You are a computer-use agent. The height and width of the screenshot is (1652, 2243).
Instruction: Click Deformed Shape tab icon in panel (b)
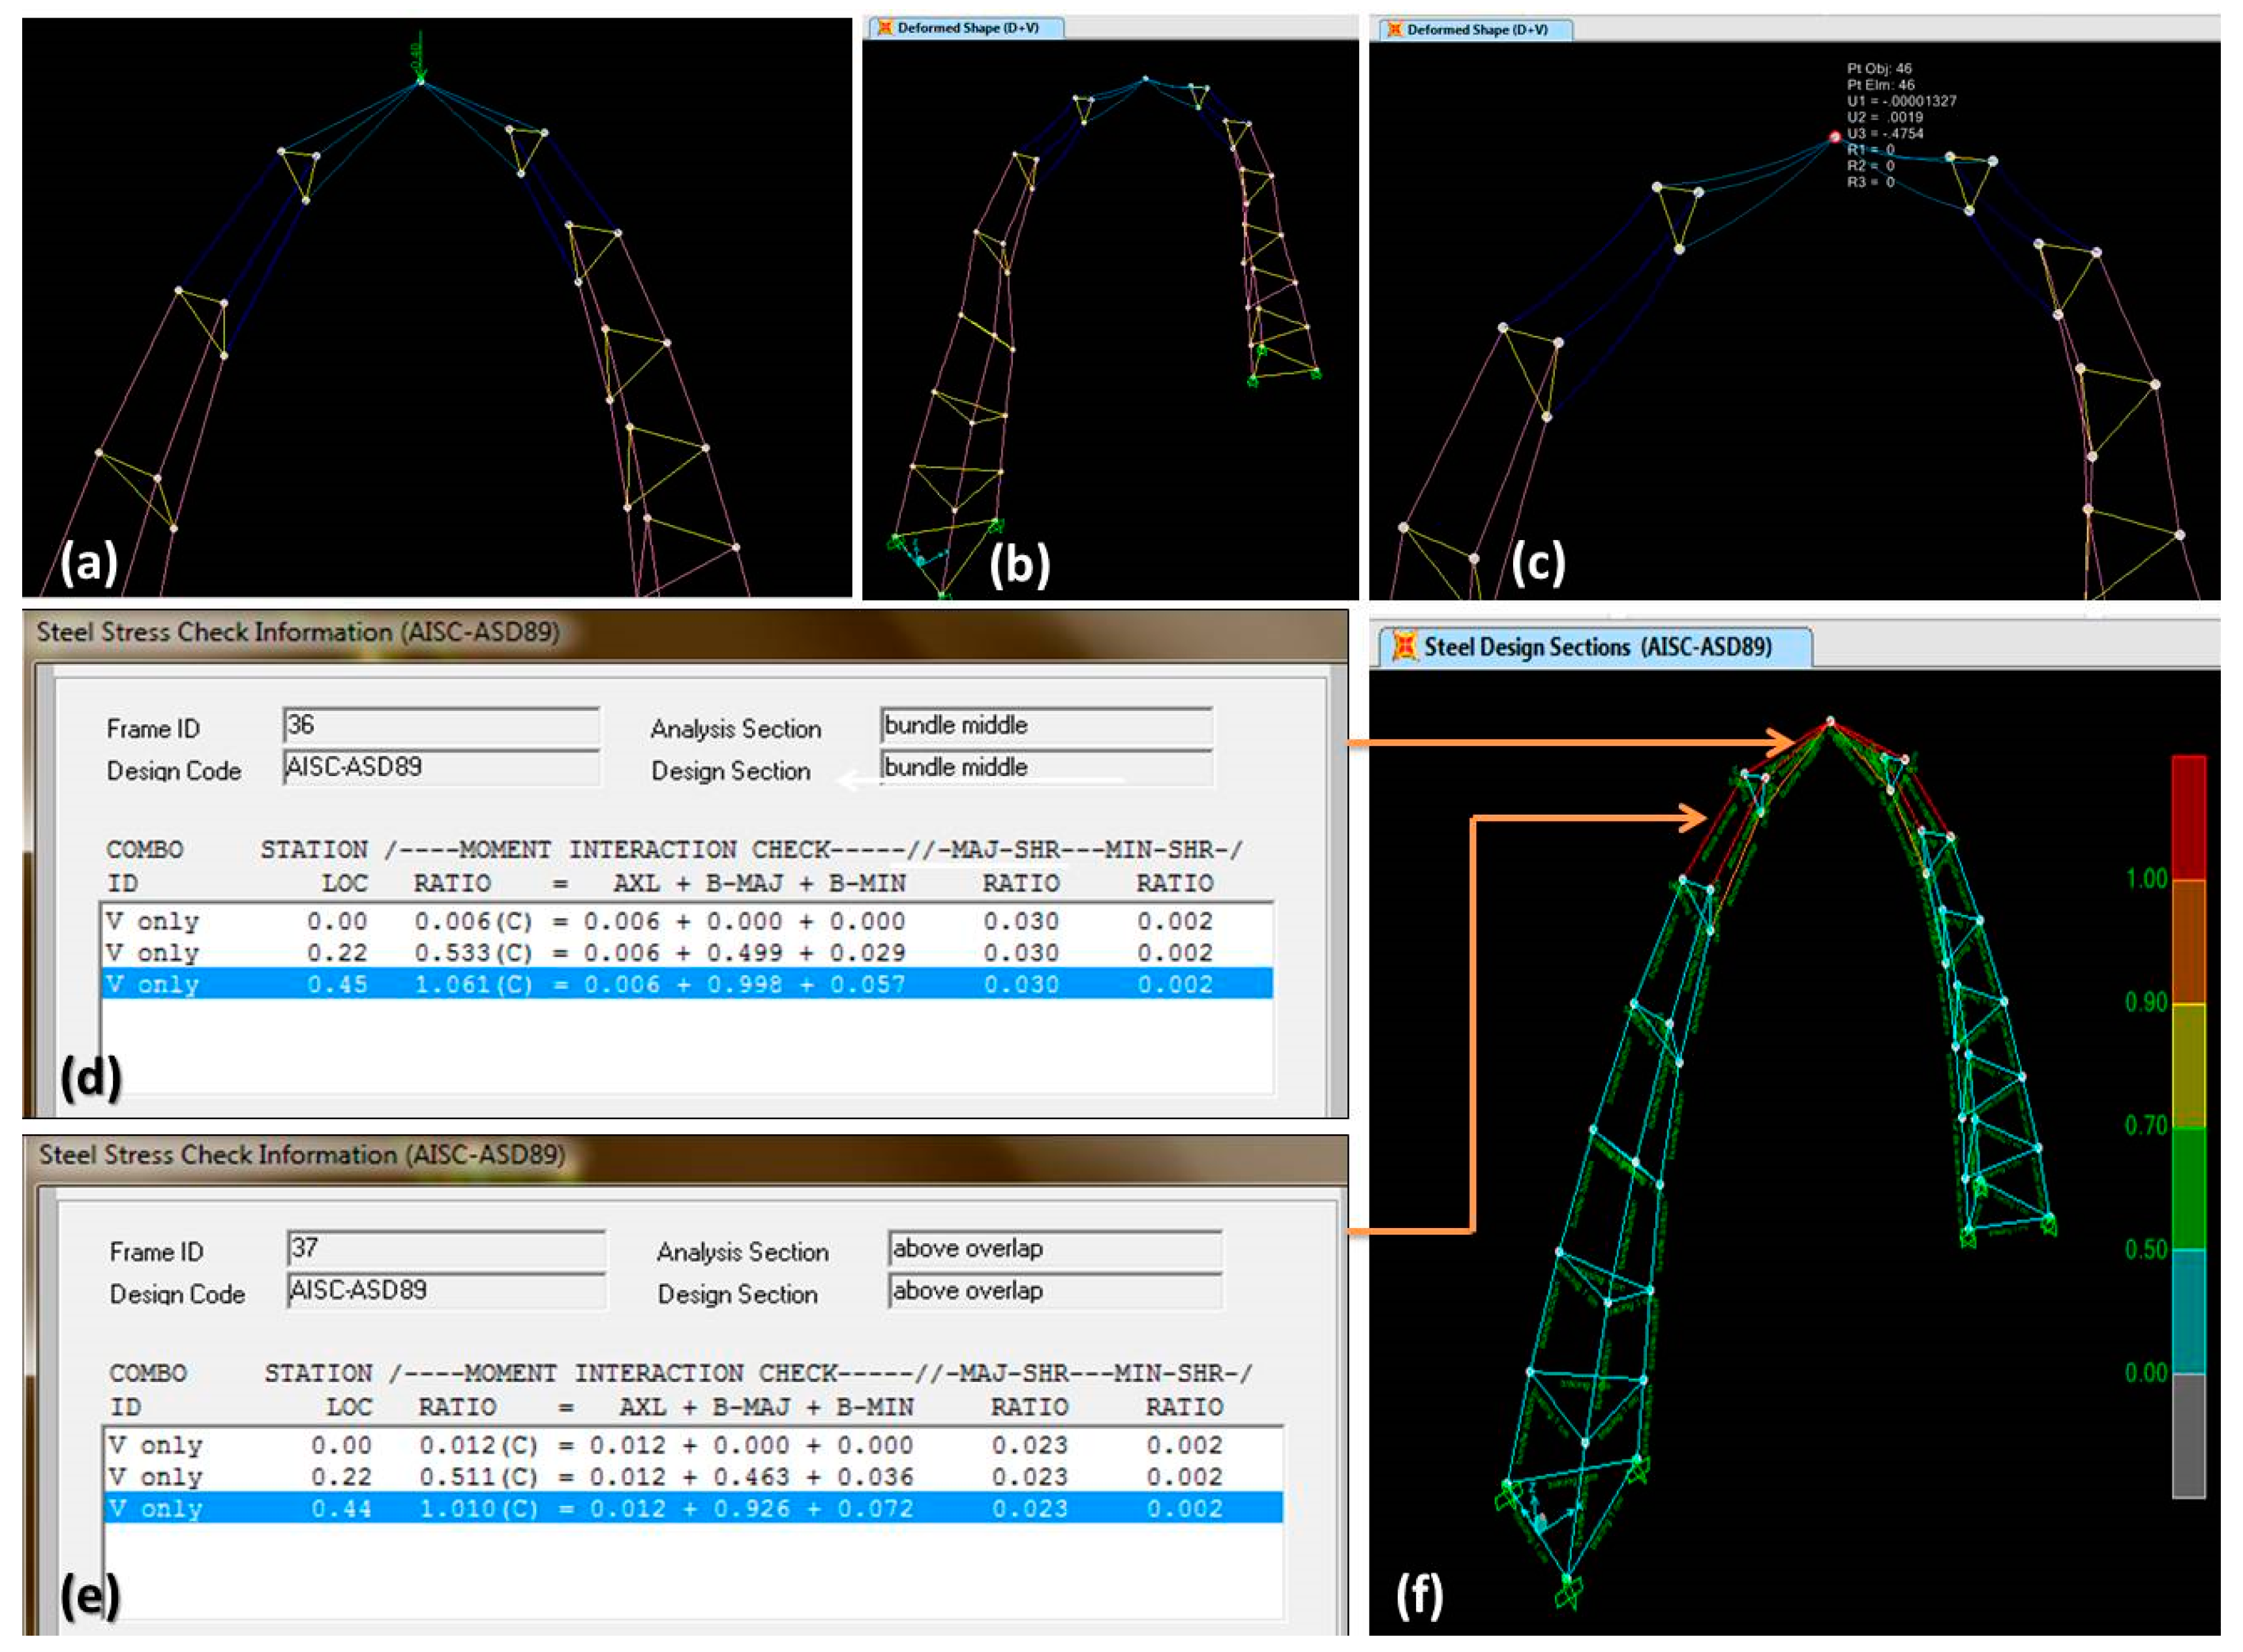click(884, 28)
